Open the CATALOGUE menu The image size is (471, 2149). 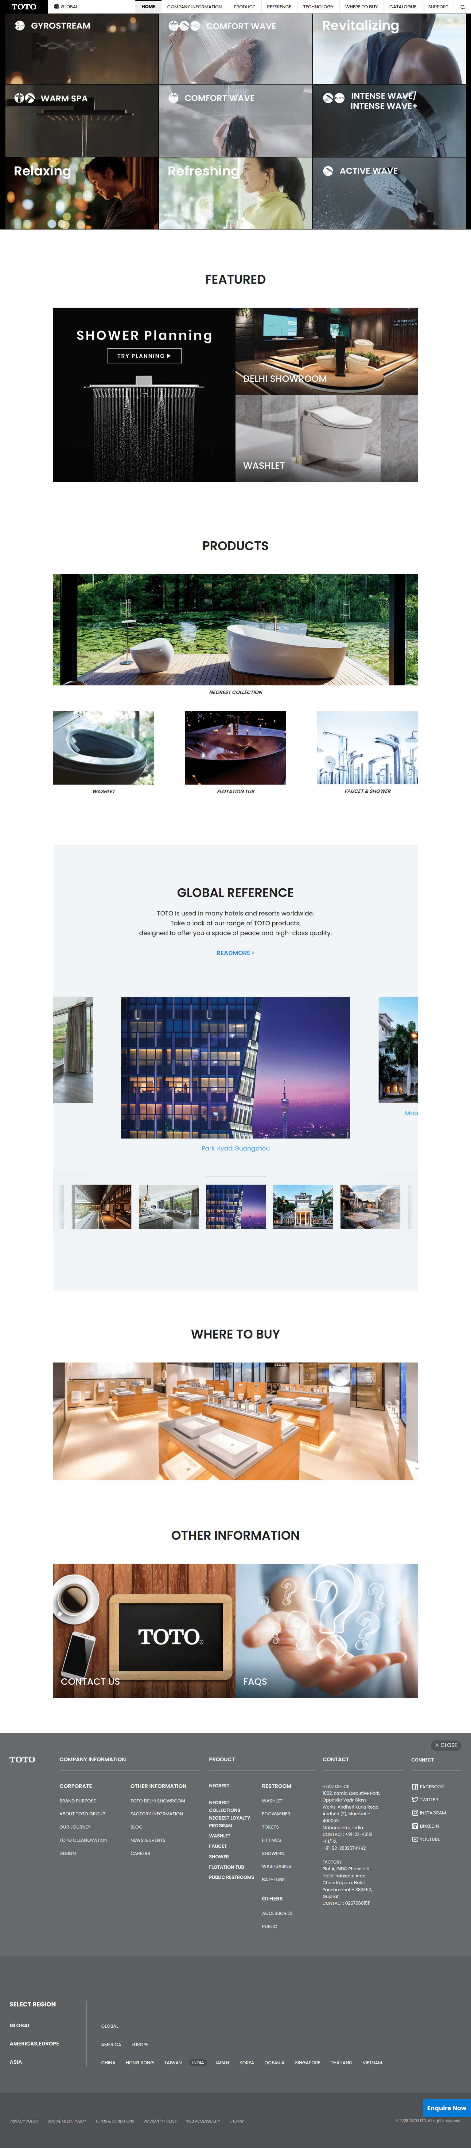(x=403, y=7)
